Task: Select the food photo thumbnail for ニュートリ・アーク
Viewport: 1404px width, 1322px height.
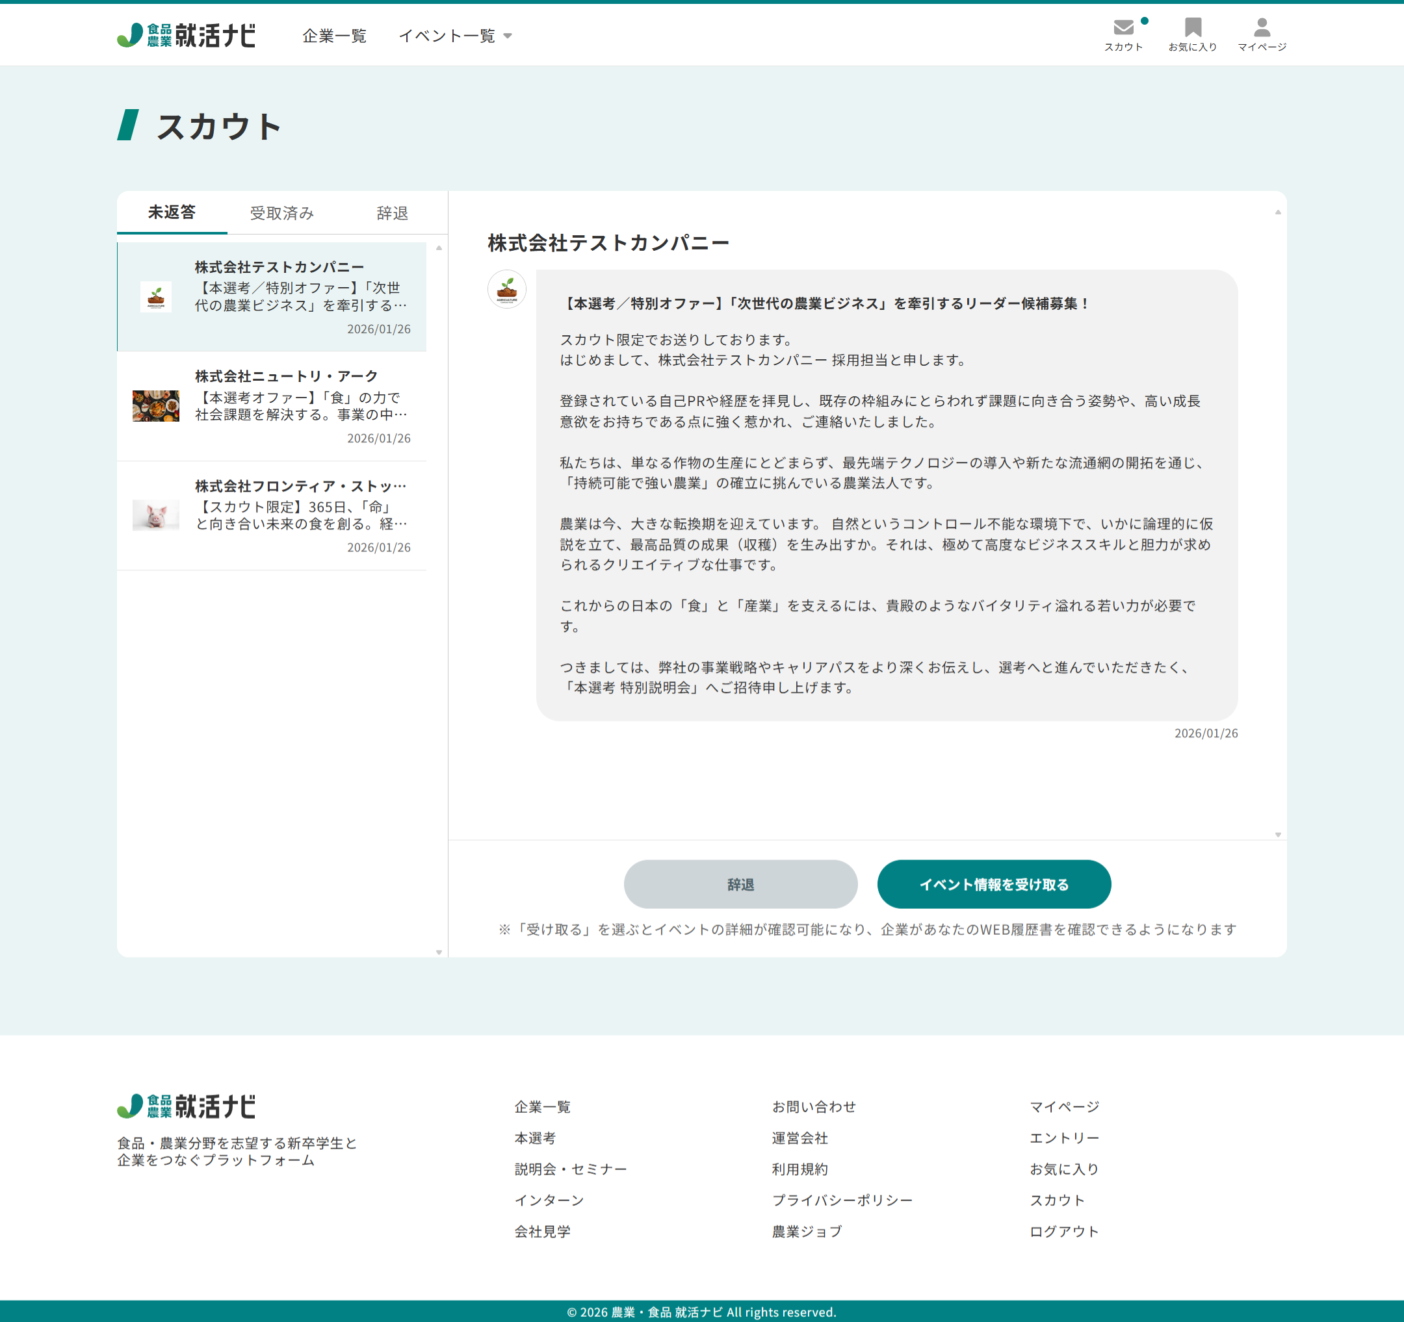Action: (155, 406)
